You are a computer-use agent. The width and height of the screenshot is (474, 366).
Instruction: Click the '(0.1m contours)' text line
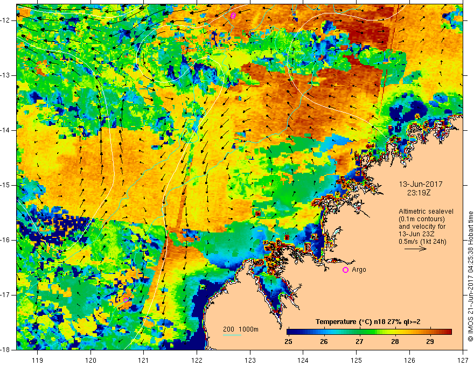click(422, 219)
